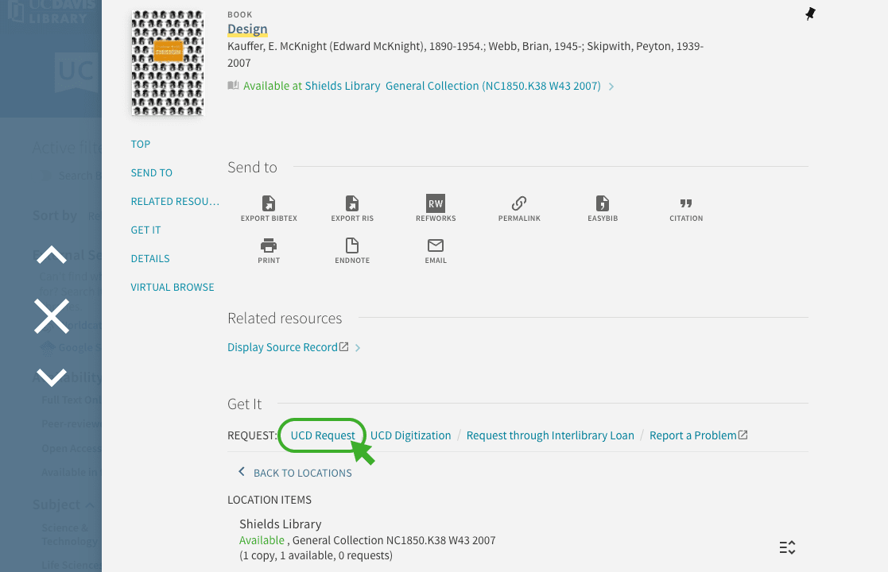Click the Export BibTeX icon

[x=269, y=204]
